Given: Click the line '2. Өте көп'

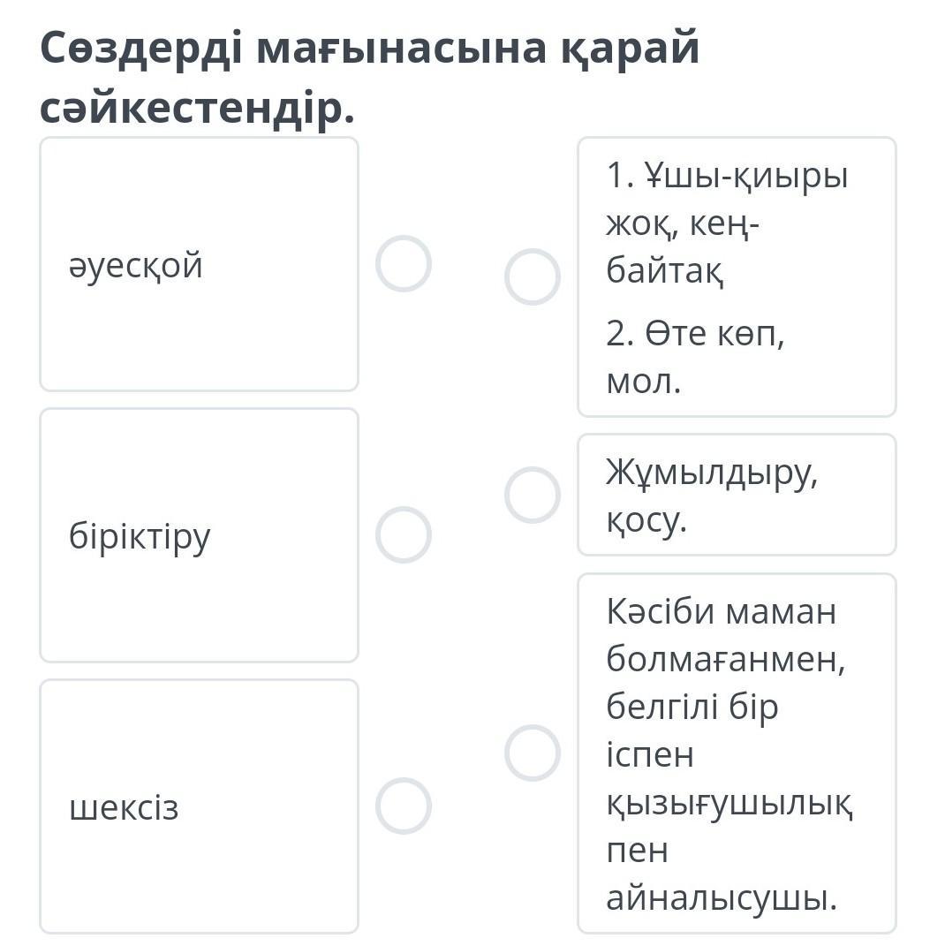Looking at the screenshot, I should (x=695, y=334).
